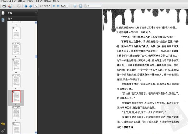The height and width of the screenshot is (134, 188).
Task: Open the Attachments paperclip panel icon
Action: point(3,131)
